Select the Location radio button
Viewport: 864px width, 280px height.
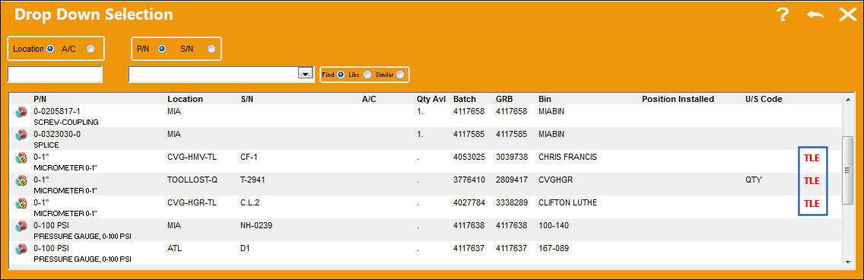[50, 49]
